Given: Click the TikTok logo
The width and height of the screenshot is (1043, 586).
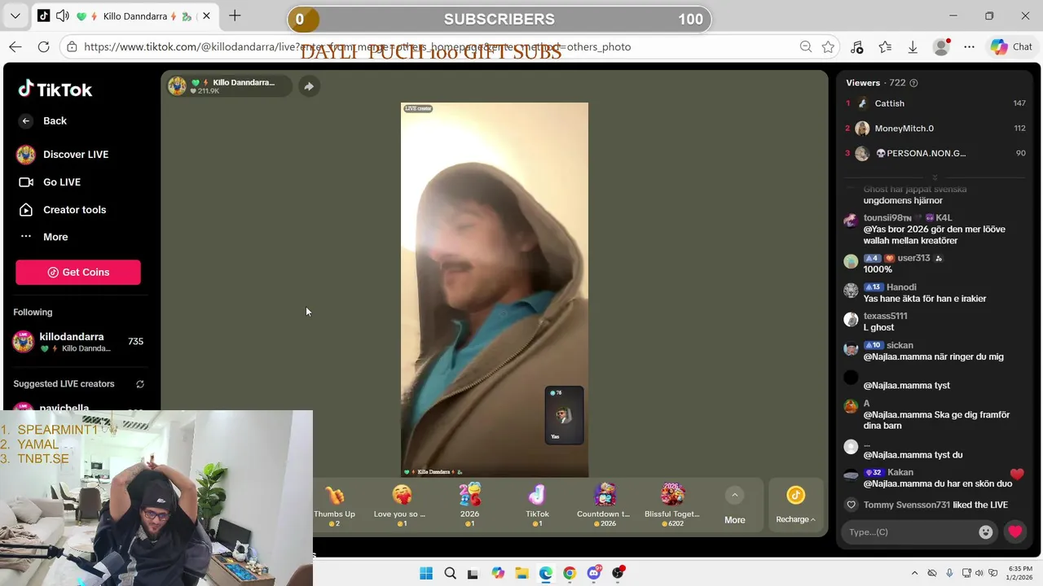Looking at the screenshot, I should click(55, 90).
